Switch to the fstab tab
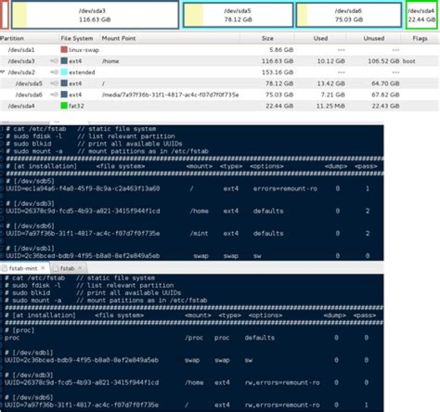Image resolution: width=440 pixels, height=412 pixels. (x=67, y=268)
